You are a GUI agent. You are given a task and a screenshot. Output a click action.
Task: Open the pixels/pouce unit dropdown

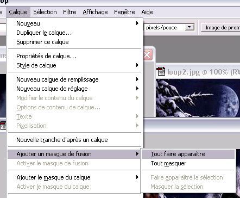(x=190, y=27)
